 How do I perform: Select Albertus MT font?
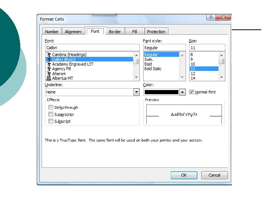[89, 78]
